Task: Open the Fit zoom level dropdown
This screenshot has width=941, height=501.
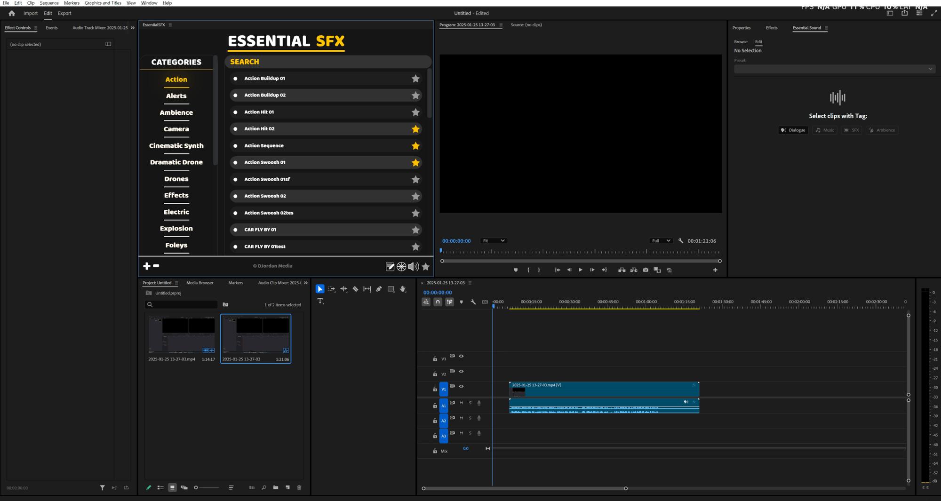Action: (494, 241)
